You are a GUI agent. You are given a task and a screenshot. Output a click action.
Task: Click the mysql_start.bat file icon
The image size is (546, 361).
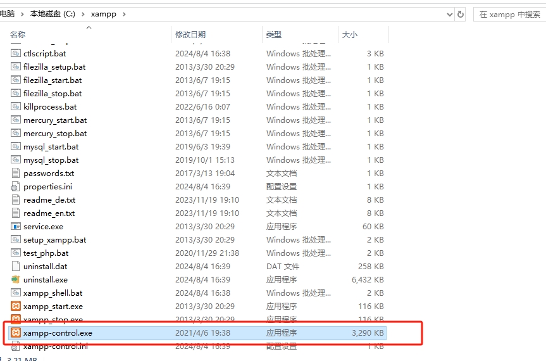[16, 146]
